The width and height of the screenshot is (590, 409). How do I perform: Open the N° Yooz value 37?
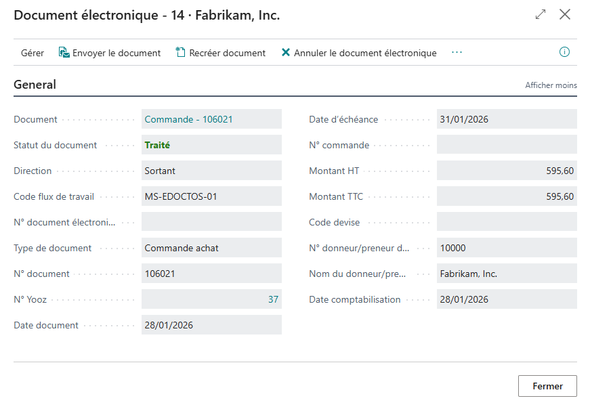[x=273, y=299]
